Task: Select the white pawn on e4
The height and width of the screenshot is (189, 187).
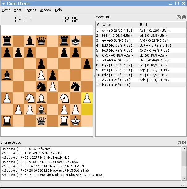Action: pos(53,86)
